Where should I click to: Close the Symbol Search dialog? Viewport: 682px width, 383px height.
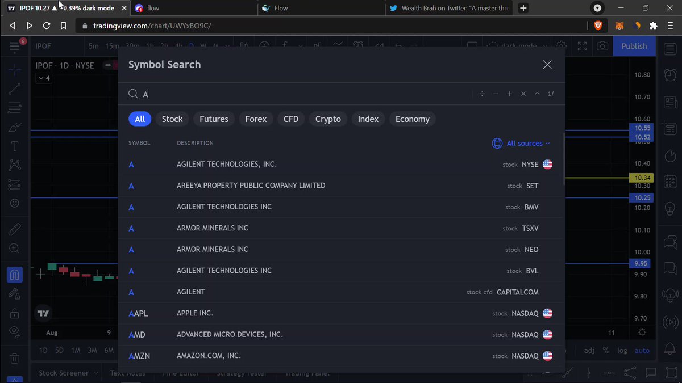pos(547,65)
